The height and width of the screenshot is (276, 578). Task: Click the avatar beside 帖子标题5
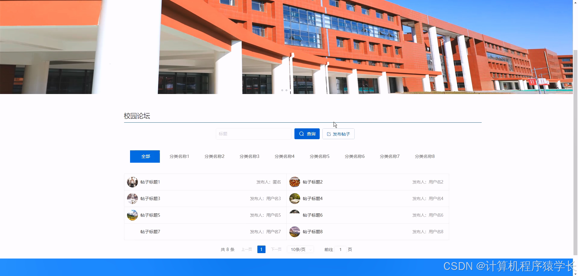pyautogui.click(x=132, y=215)
